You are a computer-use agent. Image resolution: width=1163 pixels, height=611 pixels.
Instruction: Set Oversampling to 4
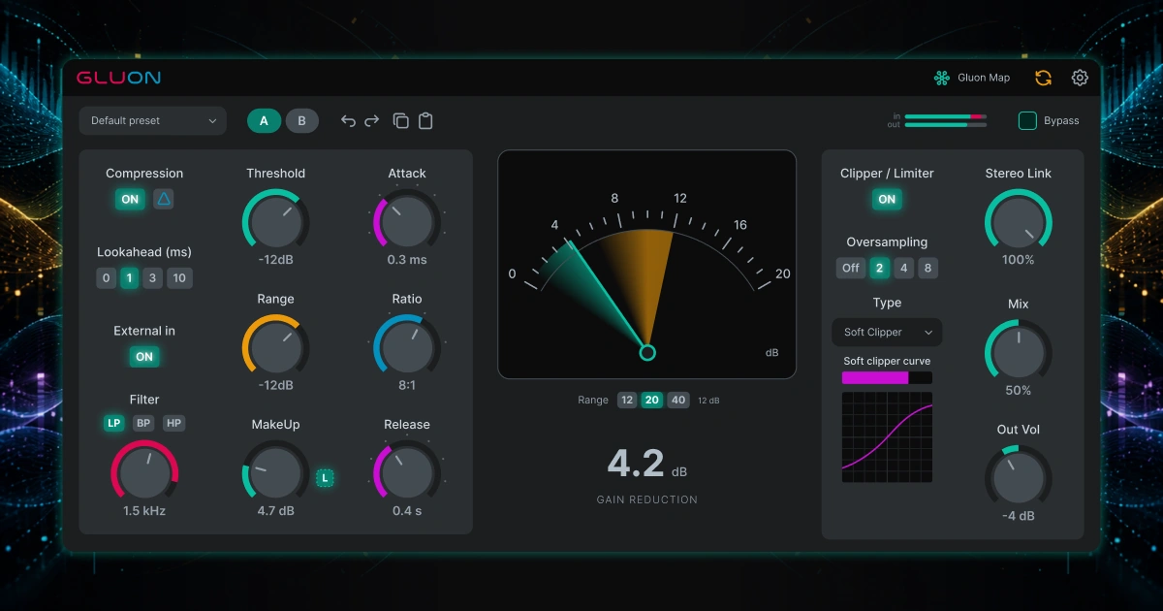903,269
